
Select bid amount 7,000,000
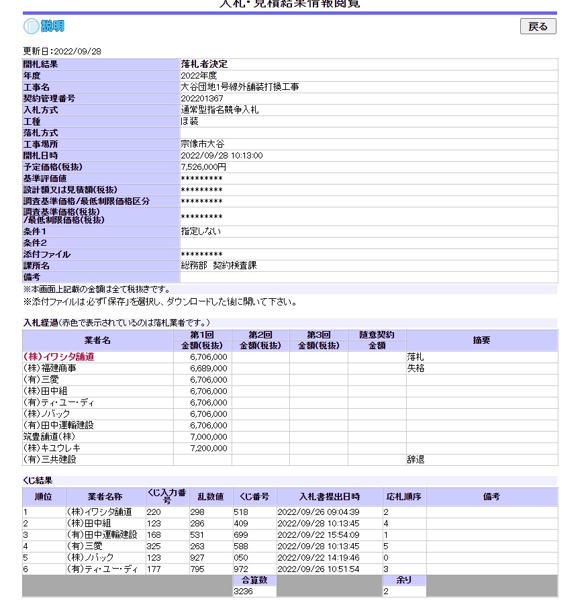pyautogui.click(x=208, y=436)
